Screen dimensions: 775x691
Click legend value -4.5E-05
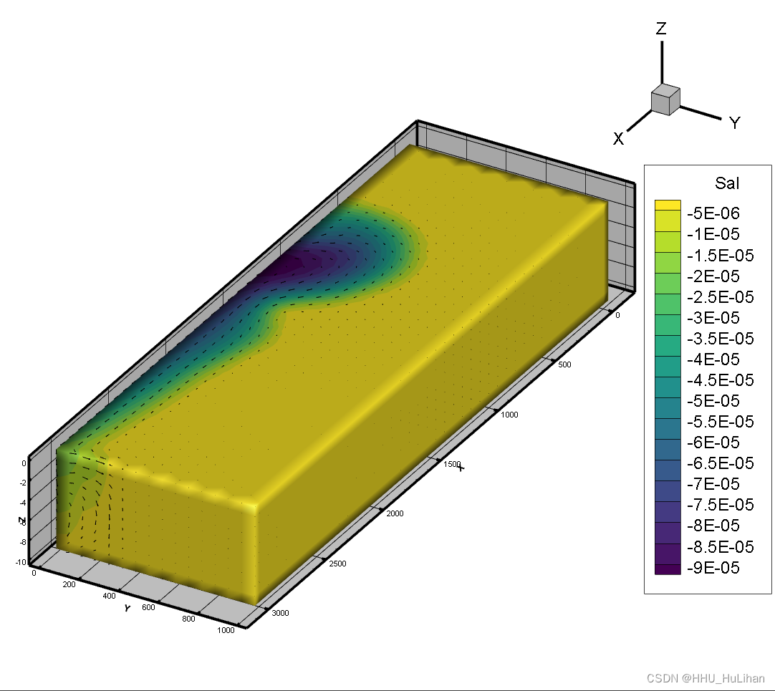(720, 380)
